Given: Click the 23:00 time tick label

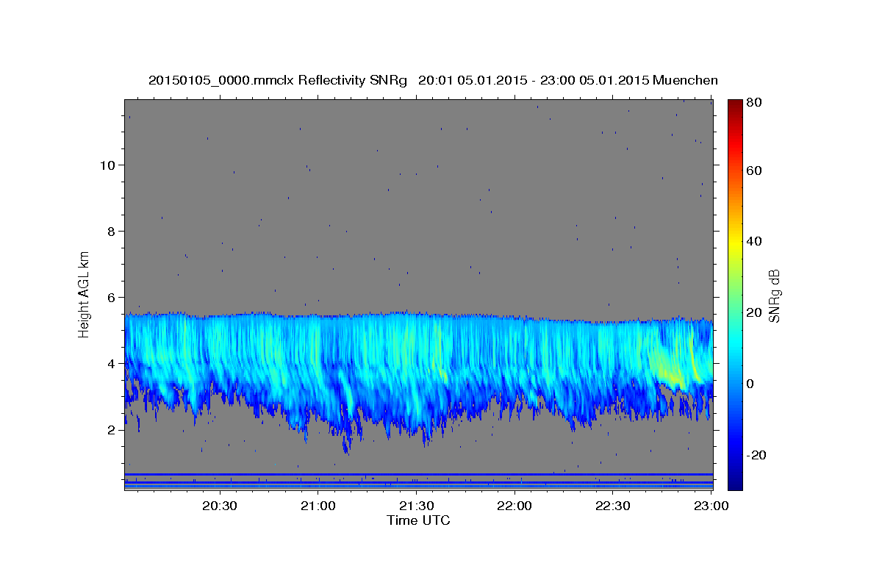Looking at the screenshot, I should [x=711, y=506].
